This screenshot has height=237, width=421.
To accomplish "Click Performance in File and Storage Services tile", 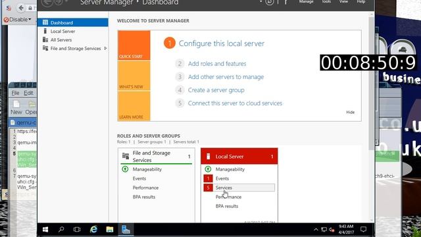I will (145, 188).
